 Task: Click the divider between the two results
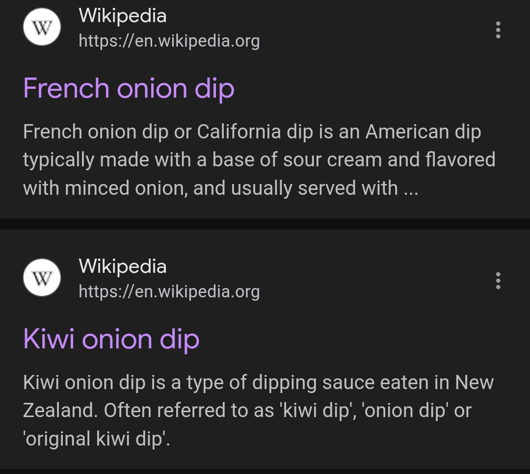point(265,224)
